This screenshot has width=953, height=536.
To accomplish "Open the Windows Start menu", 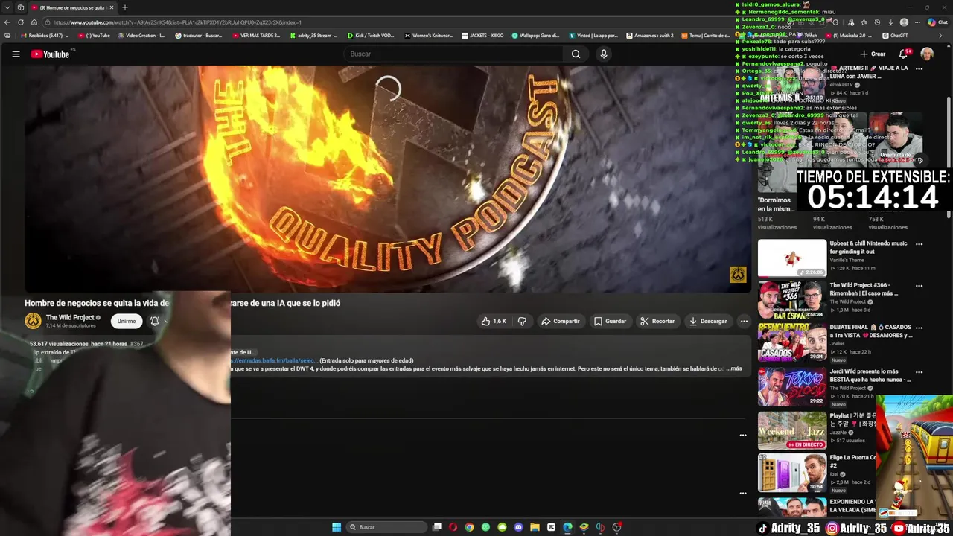I will pyautogui.click(x=337, y=527).
